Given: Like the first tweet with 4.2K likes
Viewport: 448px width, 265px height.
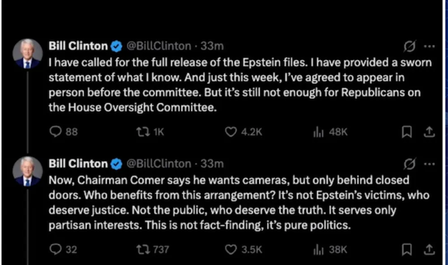Looking at the screenshot, I should 231,132.
